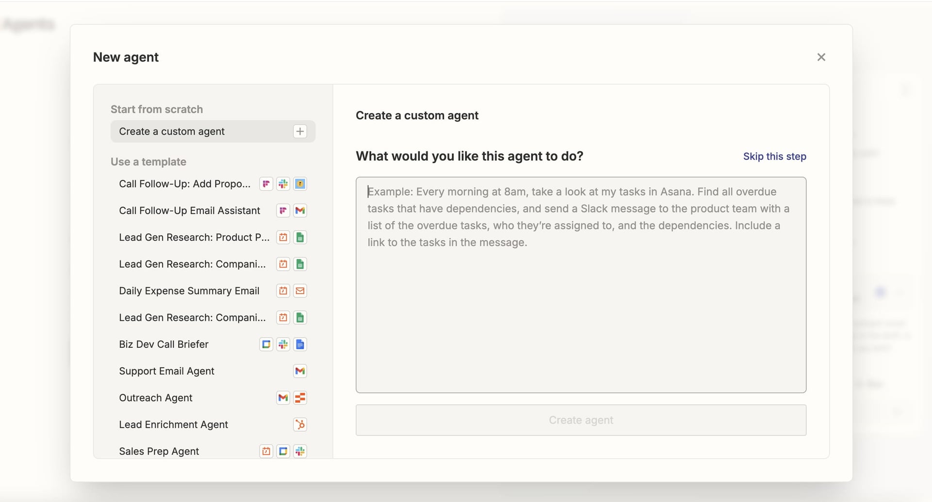Open the Google Sheets icon for Lead Gen Research
This screenshot has height=502, width=932.
(300, 237)
